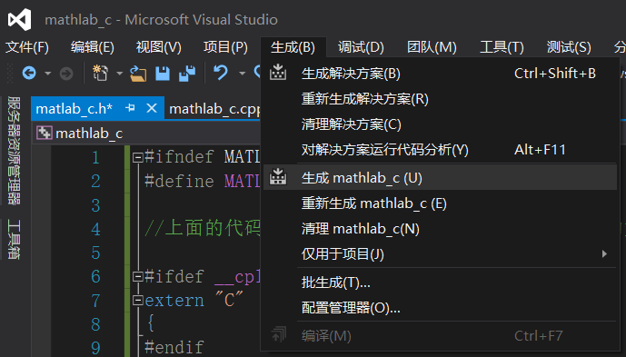Toggle the pin on the matlab_c.h tab
Image resolution: width=626 pixels, height=357 pixels.
point(130,108)
